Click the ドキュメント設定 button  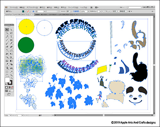[x=110, y=11]
